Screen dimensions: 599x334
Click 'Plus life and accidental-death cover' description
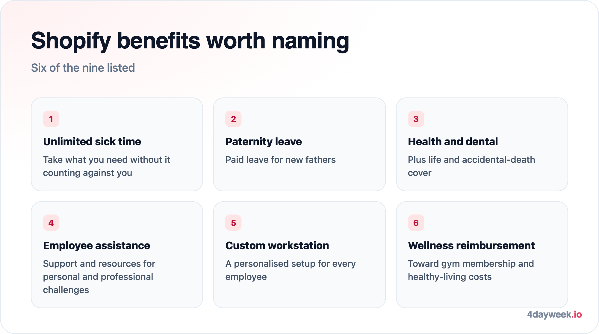pyautogui.click(x=471, y=166)
